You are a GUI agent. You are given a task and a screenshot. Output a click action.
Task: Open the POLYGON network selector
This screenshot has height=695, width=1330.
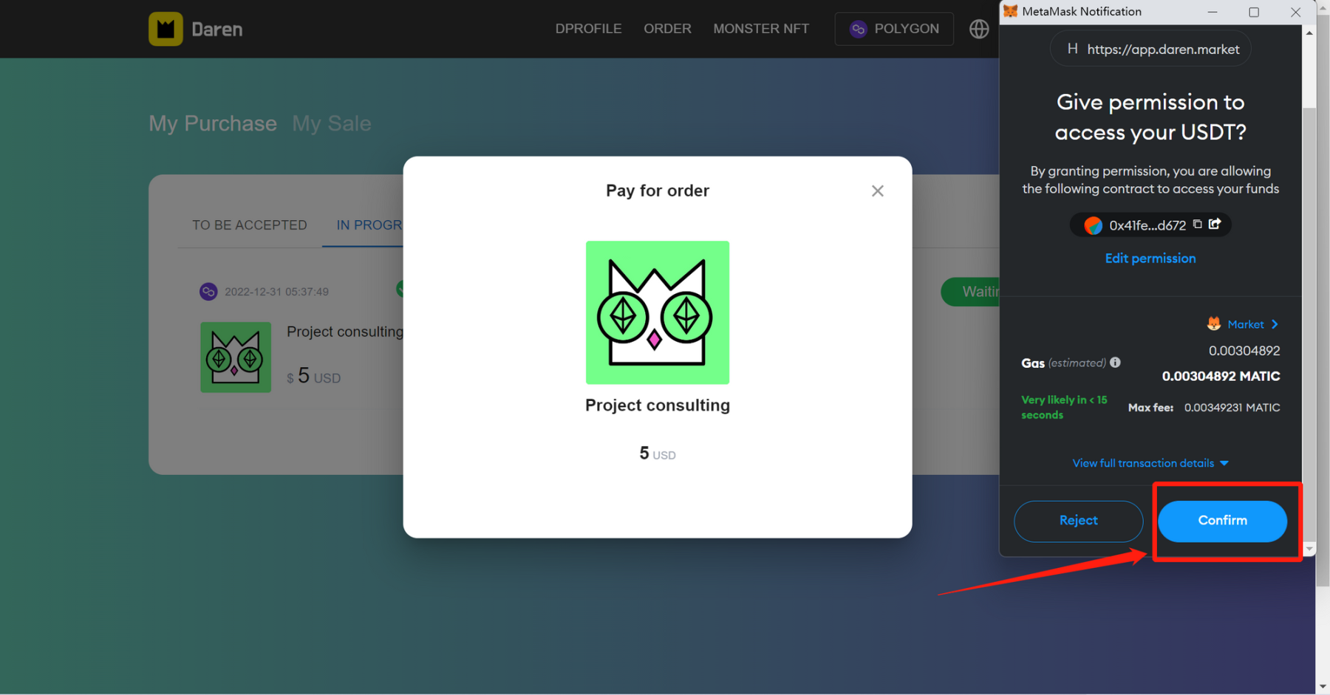893,29
